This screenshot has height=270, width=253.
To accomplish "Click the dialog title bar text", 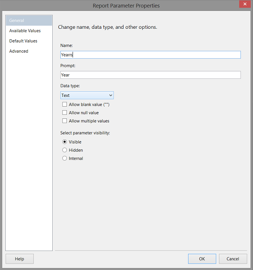I will click(x=126, y=6).
